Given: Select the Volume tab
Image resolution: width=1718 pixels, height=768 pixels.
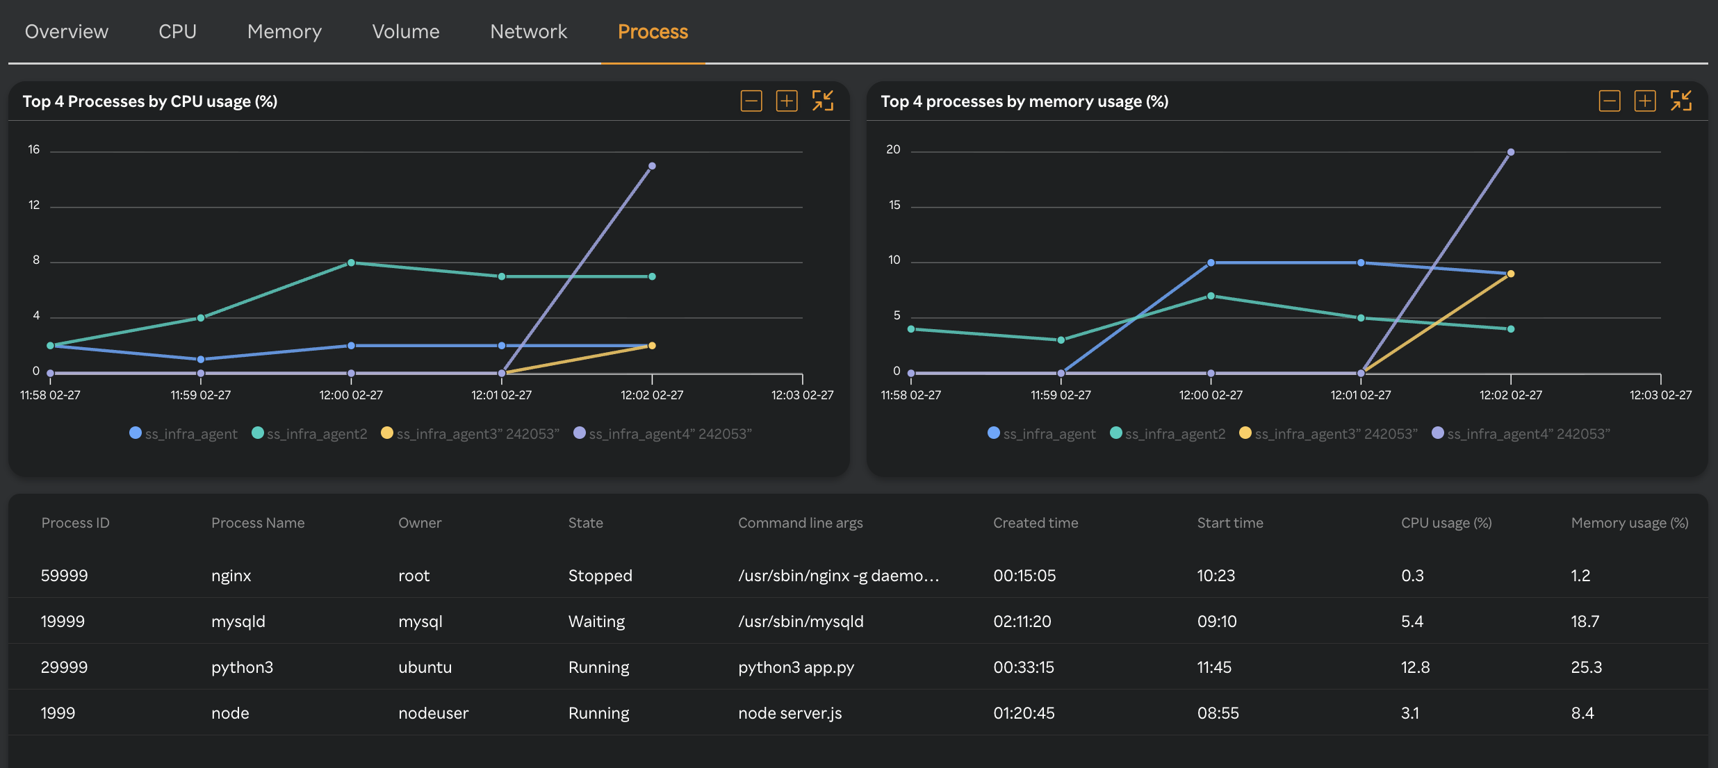Looking at the screenshot, I should coord(406,32).
